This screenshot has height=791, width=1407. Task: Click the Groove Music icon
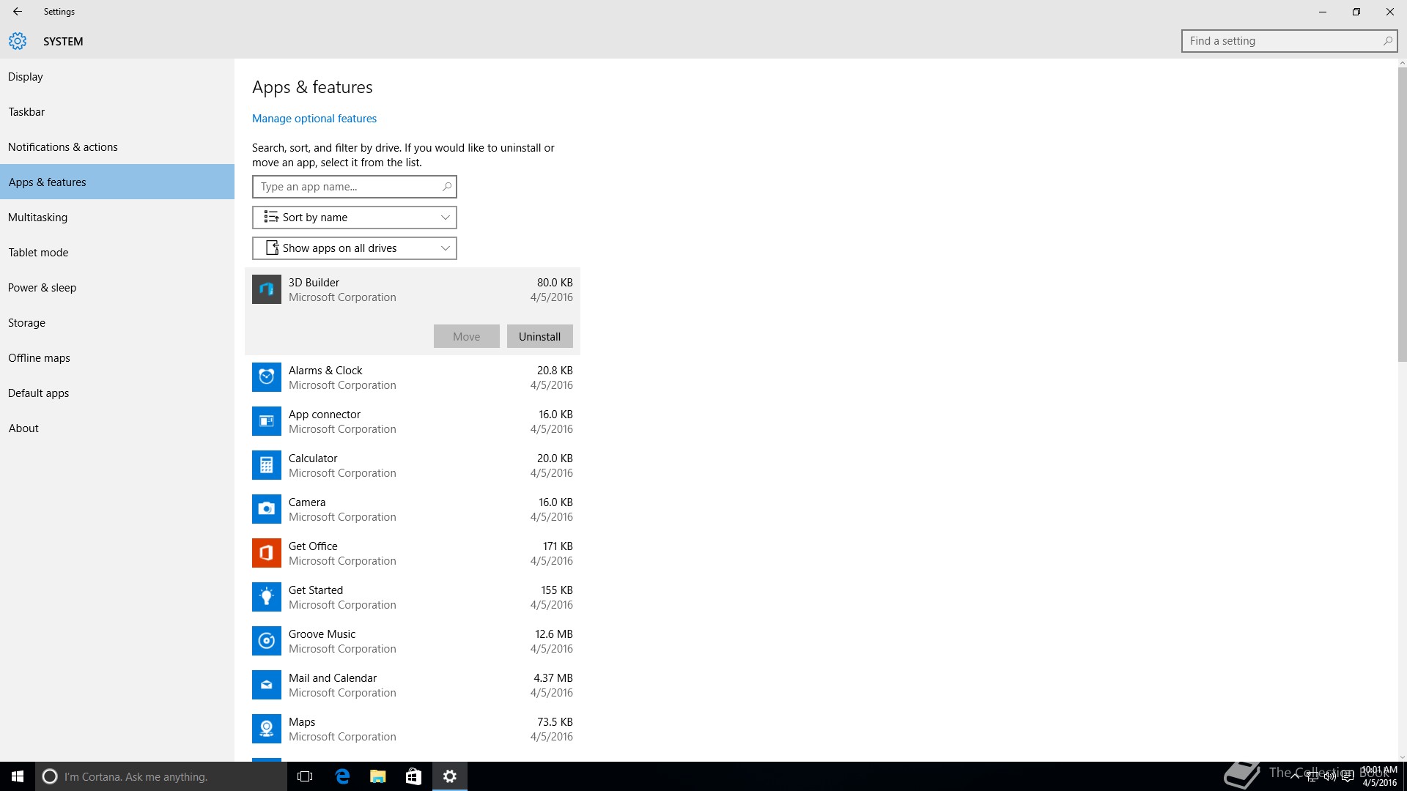tap(267, 641)
